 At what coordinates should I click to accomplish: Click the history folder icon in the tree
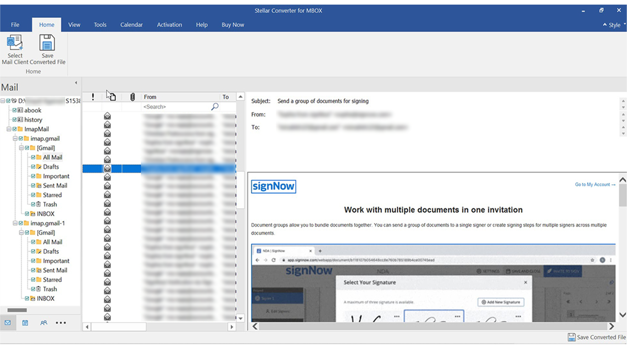(x=20, y=120)
